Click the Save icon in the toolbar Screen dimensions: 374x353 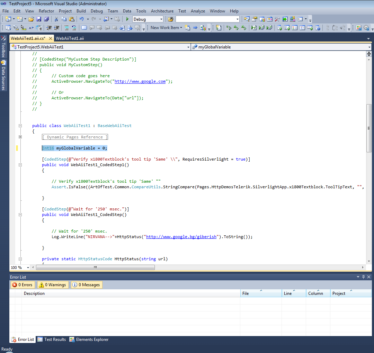39,19
